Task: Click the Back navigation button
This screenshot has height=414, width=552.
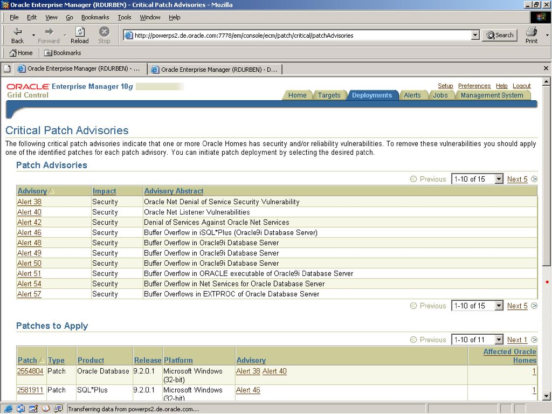Action: (17, 35)
